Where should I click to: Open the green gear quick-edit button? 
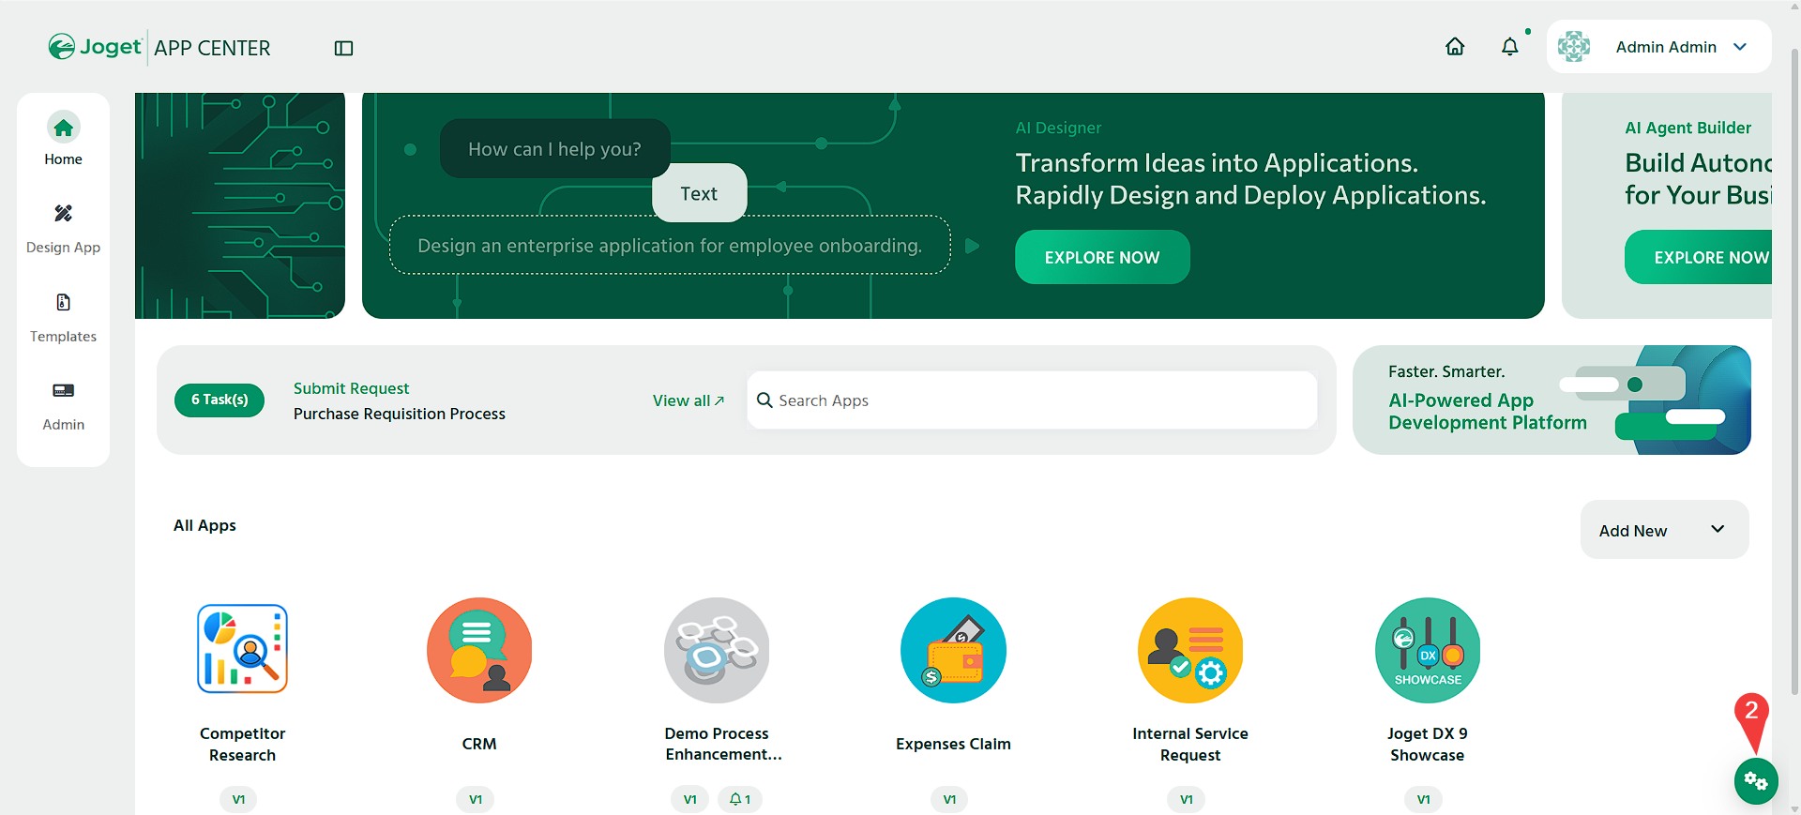click(x=1756, y=781)
